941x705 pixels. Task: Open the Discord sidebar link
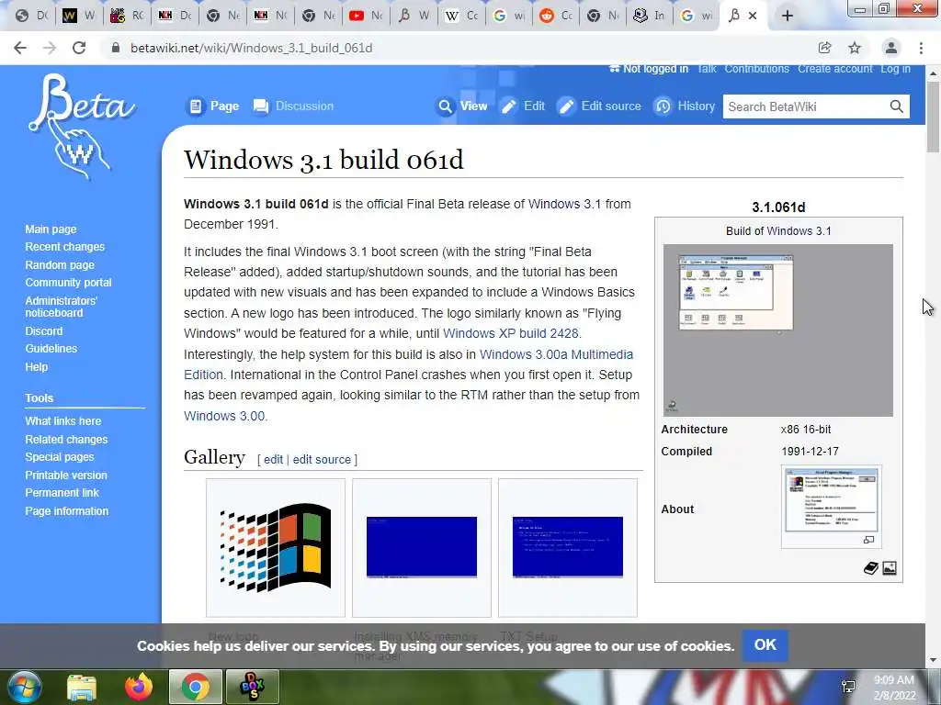(x=44, y=330)
